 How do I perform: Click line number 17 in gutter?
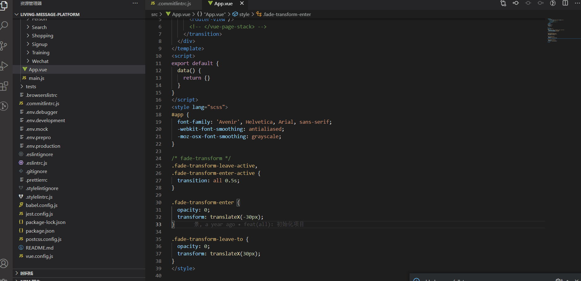click(x=158, y=107)
